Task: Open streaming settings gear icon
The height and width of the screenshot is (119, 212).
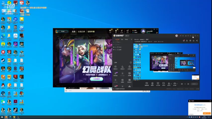Action: (x=188, y=84)
